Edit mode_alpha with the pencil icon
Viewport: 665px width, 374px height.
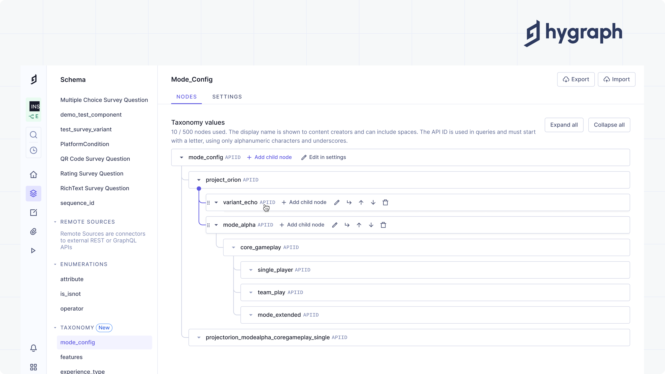pyautogui.click(x=335, y=225)
